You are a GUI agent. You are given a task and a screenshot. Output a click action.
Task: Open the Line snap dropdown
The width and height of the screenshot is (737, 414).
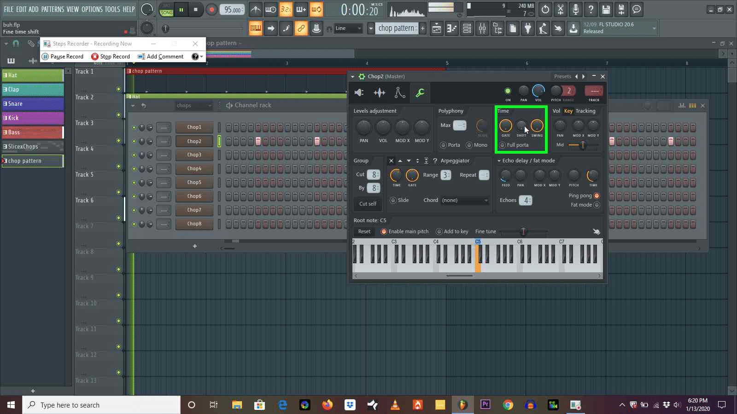(x=349, y=29)
